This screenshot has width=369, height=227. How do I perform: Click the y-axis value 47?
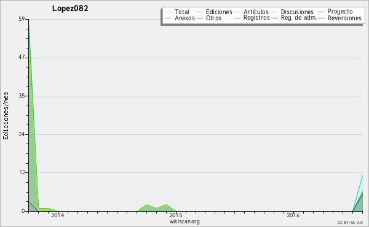[x=22, y=57]
